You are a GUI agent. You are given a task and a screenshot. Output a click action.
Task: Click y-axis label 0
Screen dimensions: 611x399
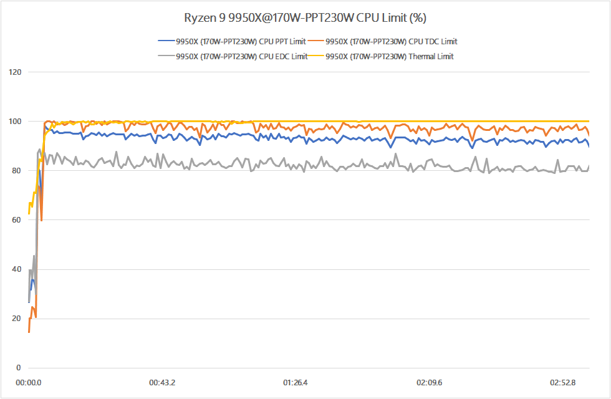pyautogui.click(x=19, y=368)
